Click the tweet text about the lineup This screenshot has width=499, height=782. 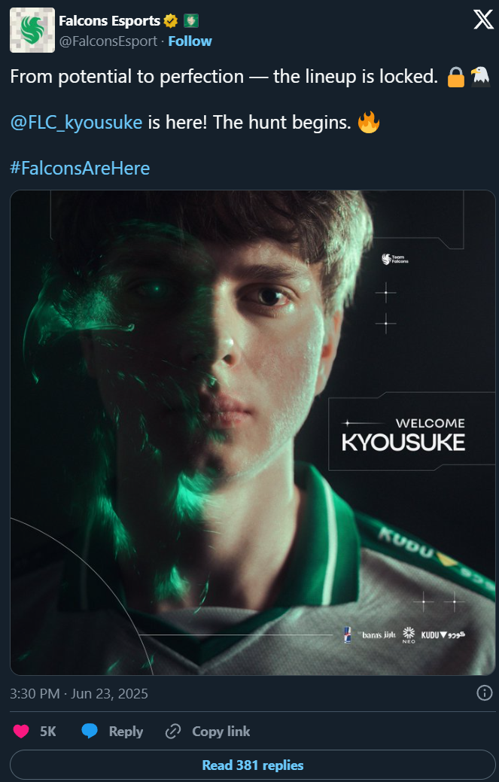tap(224, 76)
